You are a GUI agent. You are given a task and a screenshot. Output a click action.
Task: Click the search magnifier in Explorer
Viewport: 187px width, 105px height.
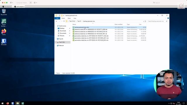[167, 21]
